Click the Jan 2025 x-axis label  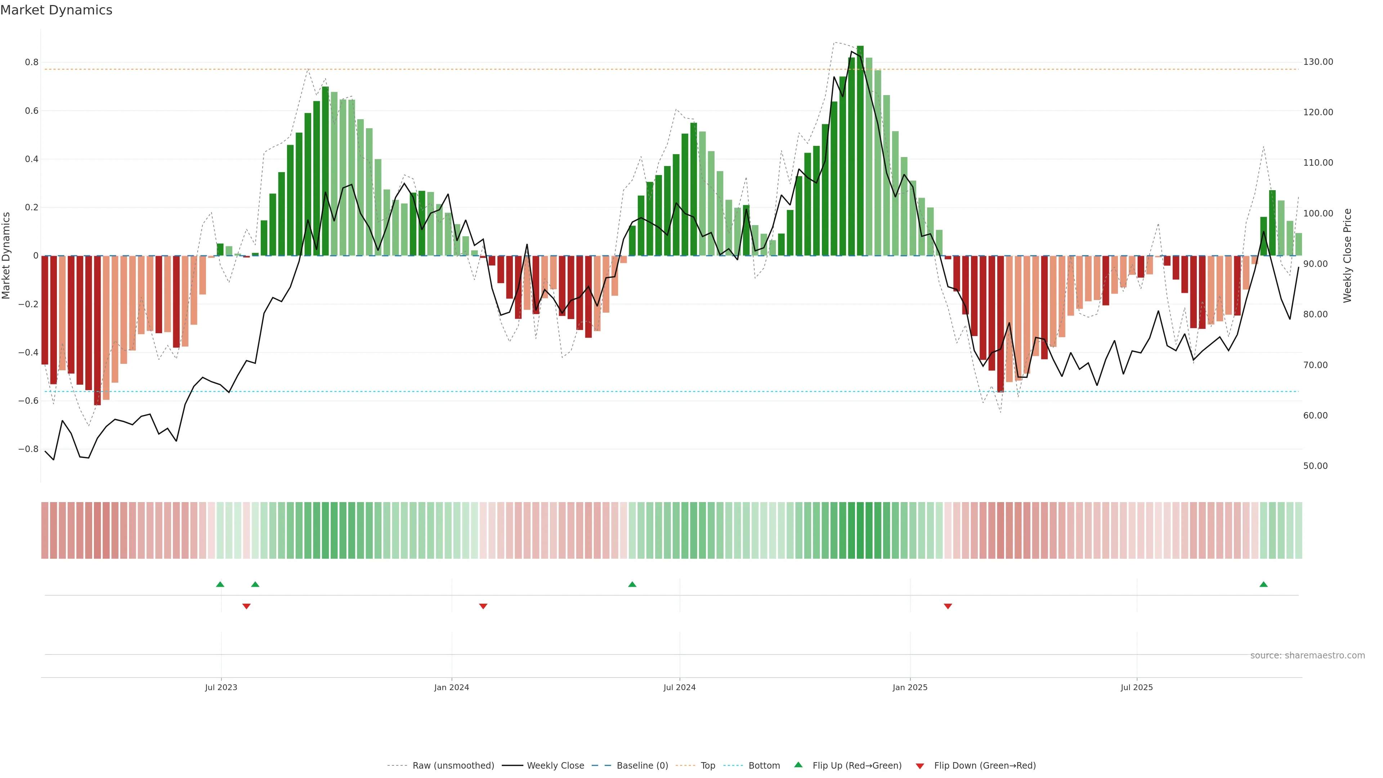point(910,687)
